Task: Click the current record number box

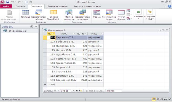Action: pyautogui.click(x=66, y=91)
